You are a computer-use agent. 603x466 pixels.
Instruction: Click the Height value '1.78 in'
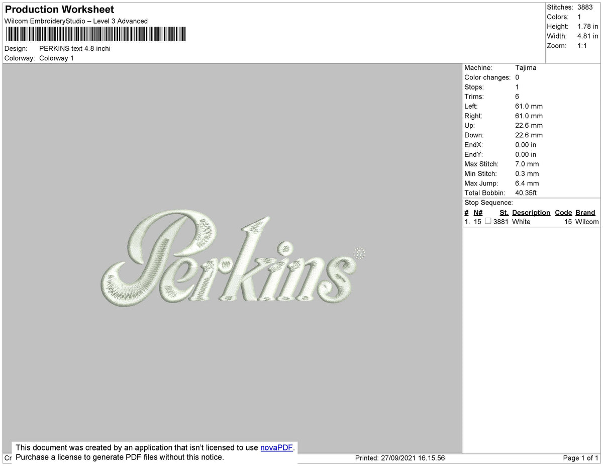coord(588,26)
